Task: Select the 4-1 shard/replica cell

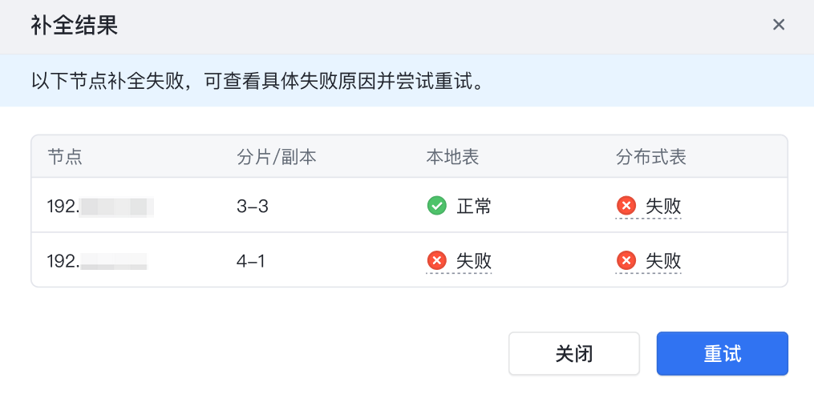Action: (x=251, y=261)
